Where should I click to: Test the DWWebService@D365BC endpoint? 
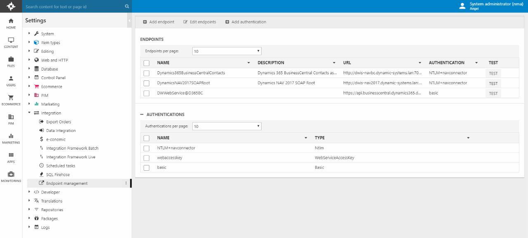(x=493, y=93)
